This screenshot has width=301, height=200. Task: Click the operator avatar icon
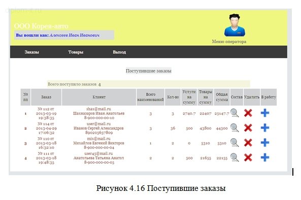[x=235, y=25]
